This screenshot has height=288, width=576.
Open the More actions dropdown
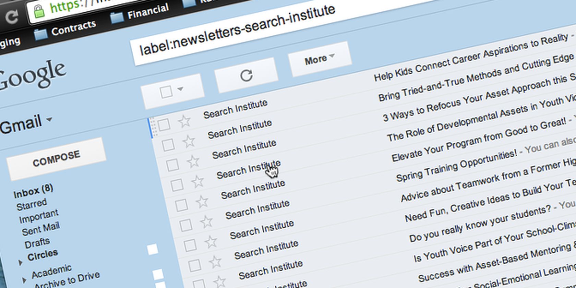pos(320,59)
